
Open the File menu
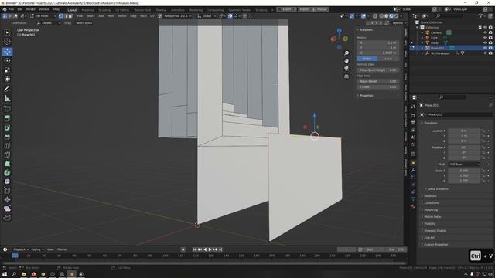coord(12,9)
